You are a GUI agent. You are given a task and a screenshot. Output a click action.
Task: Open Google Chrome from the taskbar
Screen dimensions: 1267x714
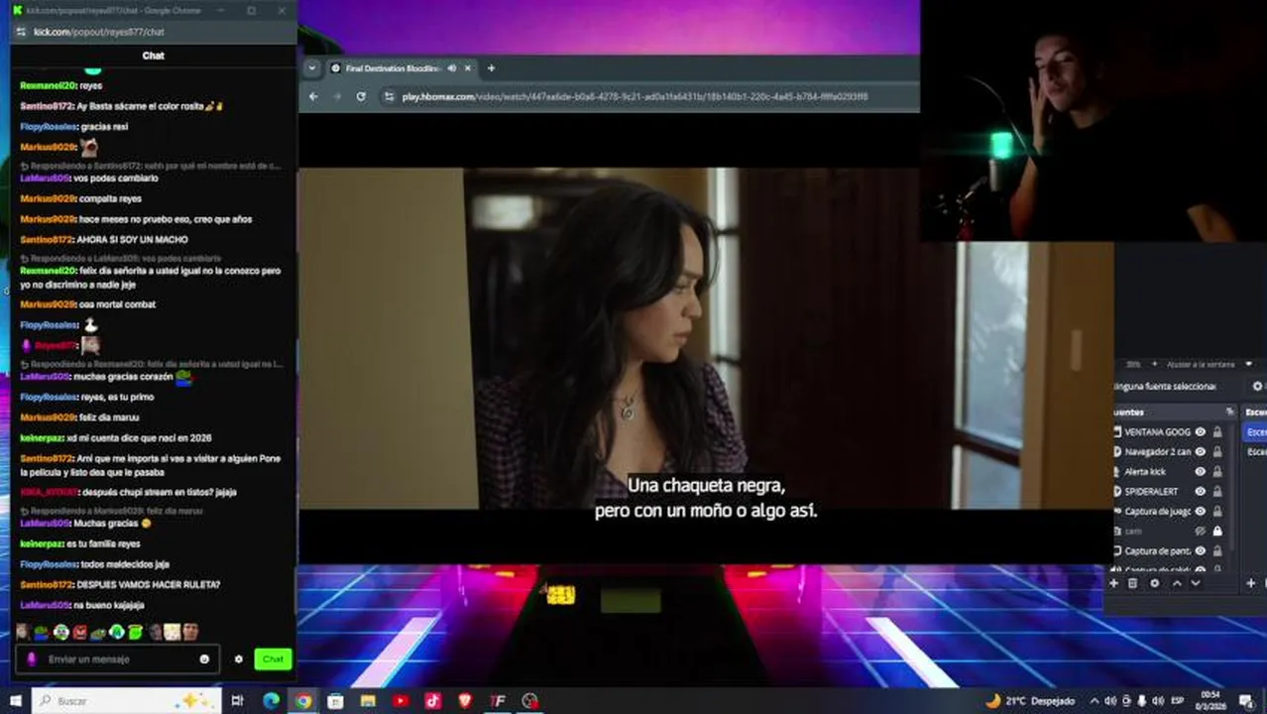[303, 700]
